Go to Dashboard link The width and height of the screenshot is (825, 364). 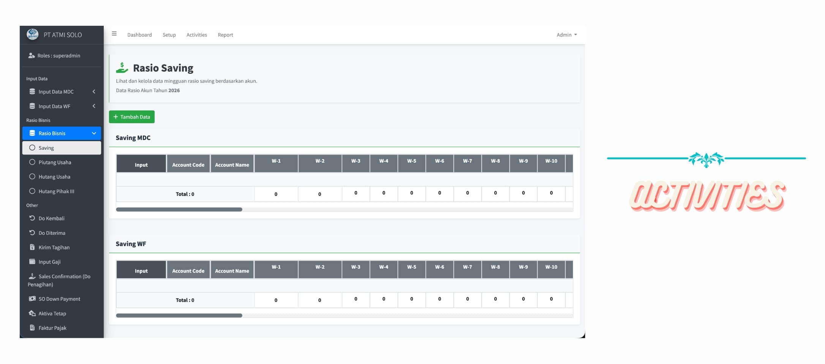click(139, 35)
